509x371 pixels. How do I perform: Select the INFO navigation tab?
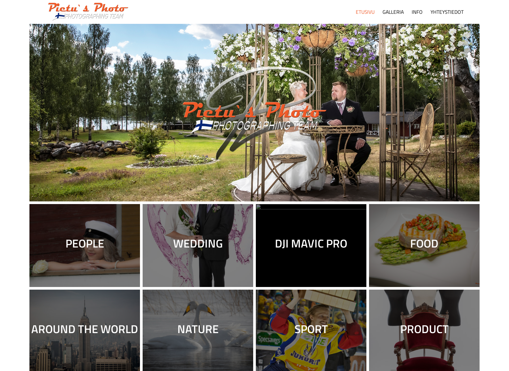coord(417,11)
